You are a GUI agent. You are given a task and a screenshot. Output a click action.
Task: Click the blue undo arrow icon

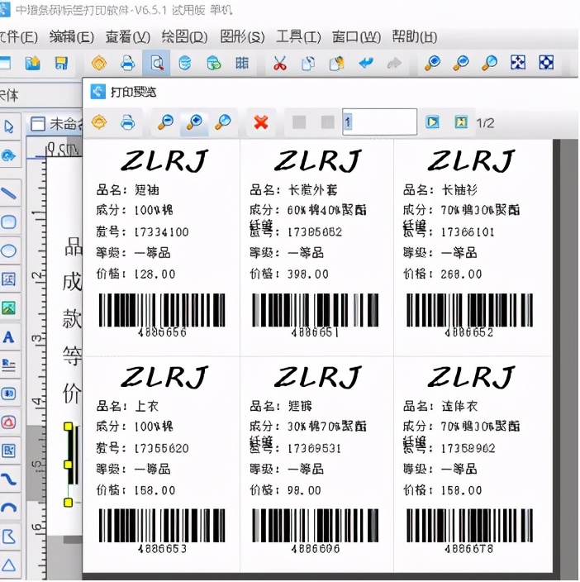pyautogui.click(x=366, y=63)
